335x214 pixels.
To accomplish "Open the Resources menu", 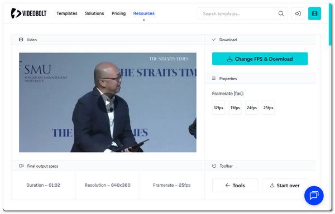I will (x=144, y=13).
